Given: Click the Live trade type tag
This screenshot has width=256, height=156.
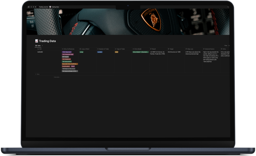Looking at the screenshot, I should 116,52.
